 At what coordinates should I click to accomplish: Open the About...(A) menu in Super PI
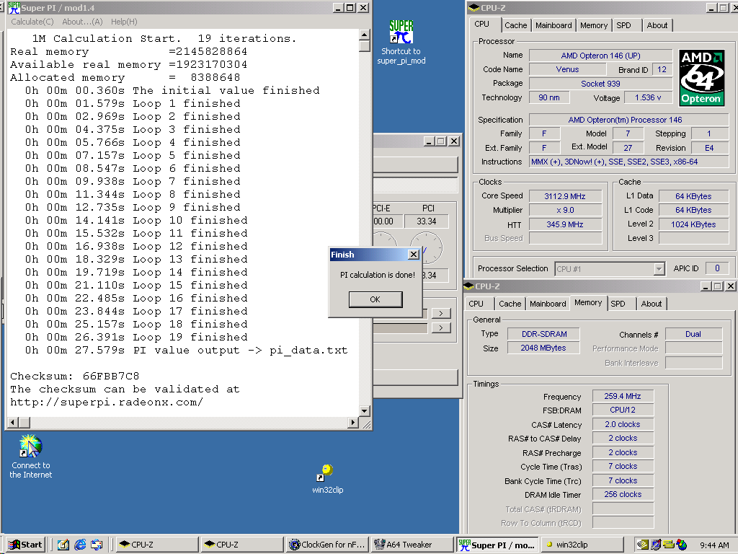(82, 22)
